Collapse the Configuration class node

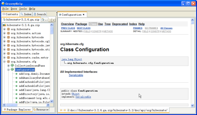tap(8, 70)
